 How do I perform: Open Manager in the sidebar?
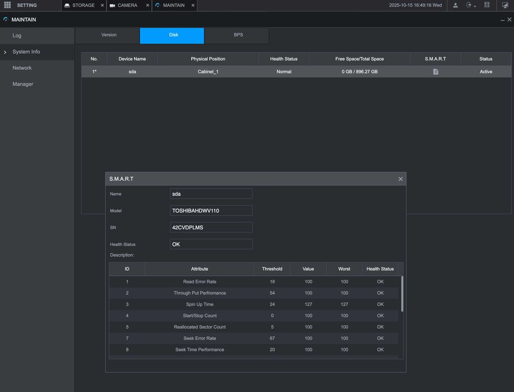click(23, 84)
